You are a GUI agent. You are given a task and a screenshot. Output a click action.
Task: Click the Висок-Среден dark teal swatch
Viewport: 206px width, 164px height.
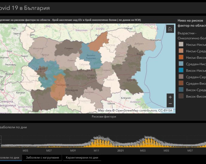(181, 90)
